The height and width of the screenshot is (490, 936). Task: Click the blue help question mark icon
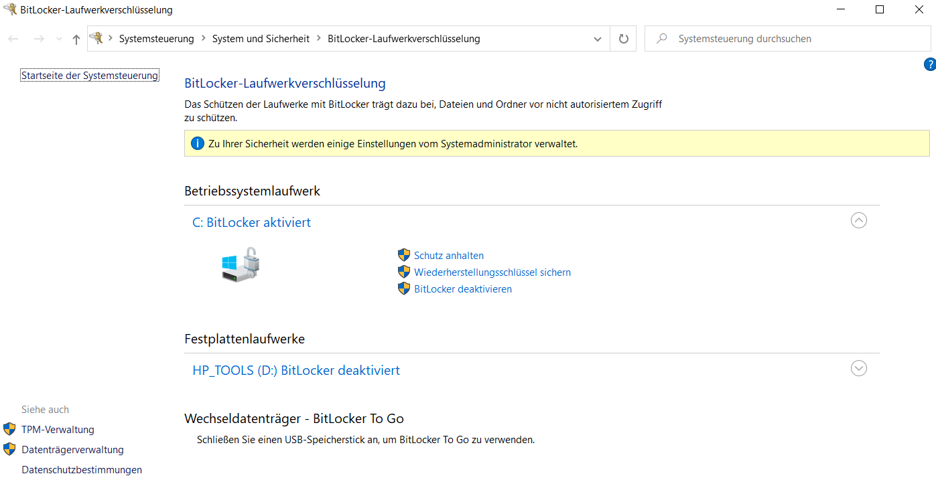(x=929, y=64)
